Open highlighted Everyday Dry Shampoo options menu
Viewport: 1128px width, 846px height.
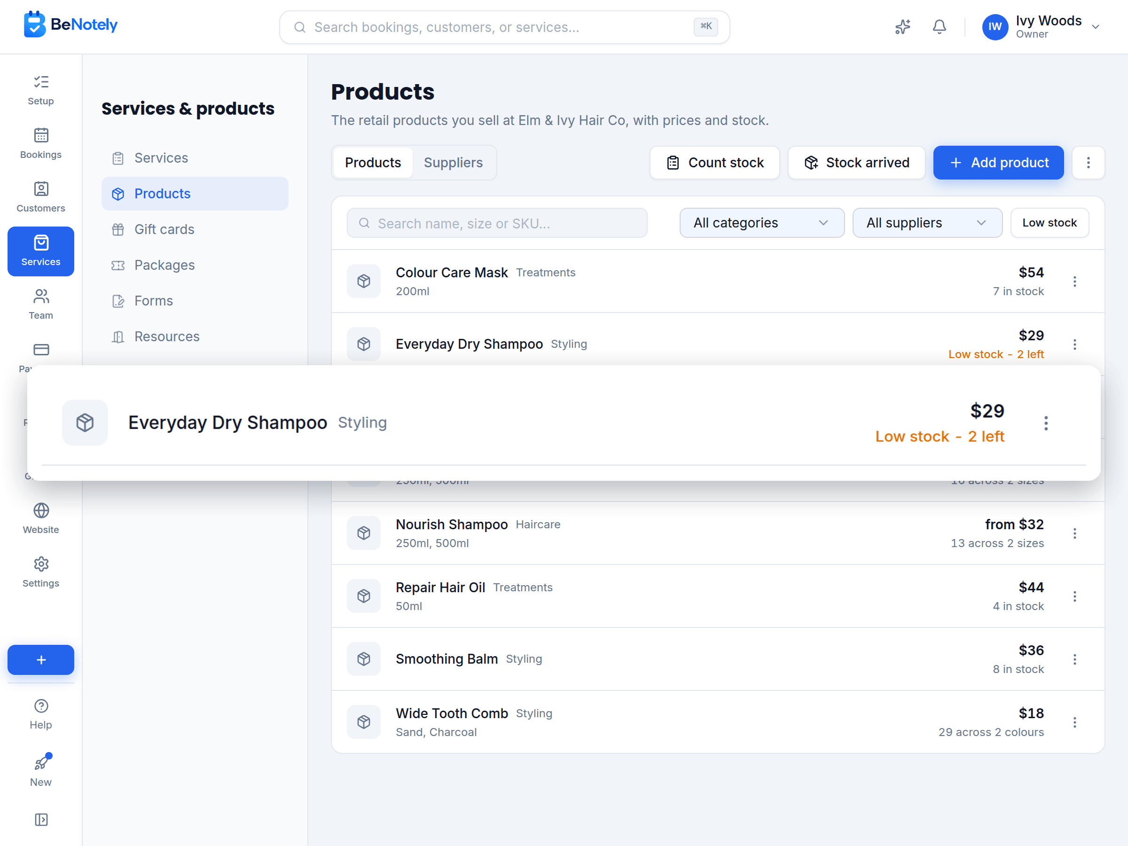(1045, 423)
